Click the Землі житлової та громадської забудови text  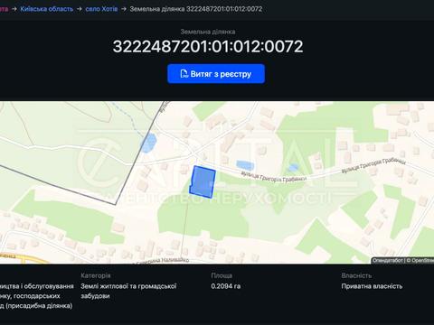coord(128,291)
